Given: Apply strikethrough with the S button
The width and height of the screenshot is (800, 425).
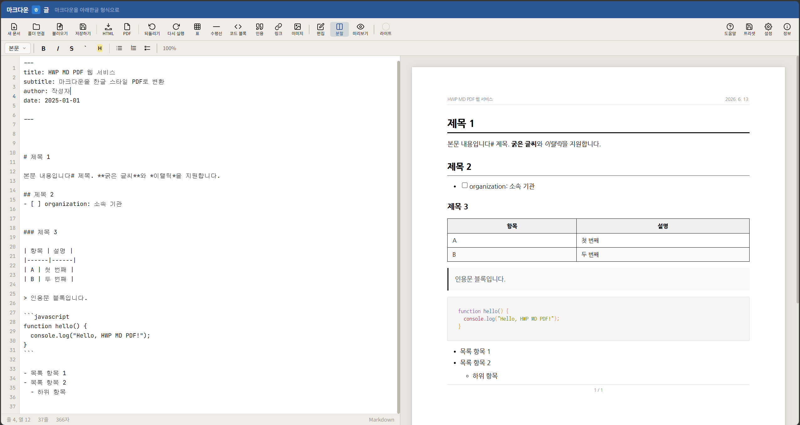Looking at the screenshot, I should click(x=72, y=48).
